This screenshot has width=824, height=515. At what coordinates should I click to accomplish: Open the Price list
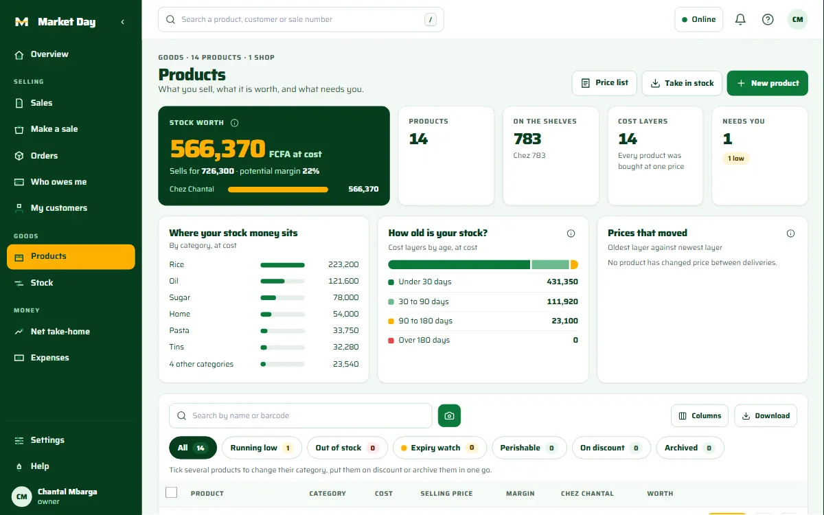(604, 83)
